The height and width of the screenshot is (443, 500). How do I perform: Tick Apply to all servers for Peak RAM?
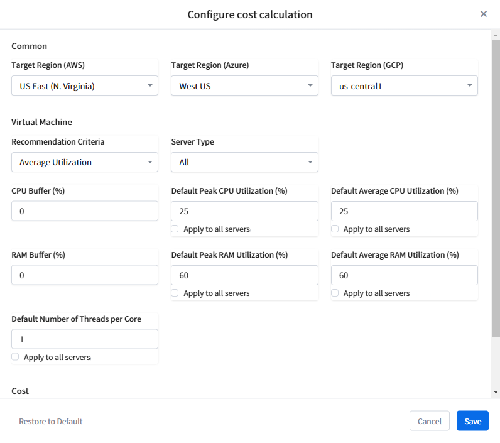point(175,293)
